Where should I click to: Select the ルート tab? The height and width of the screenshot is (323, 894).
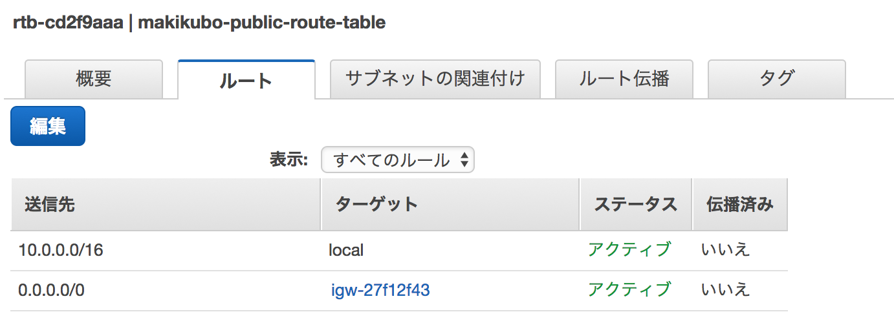tap(246, 80)
